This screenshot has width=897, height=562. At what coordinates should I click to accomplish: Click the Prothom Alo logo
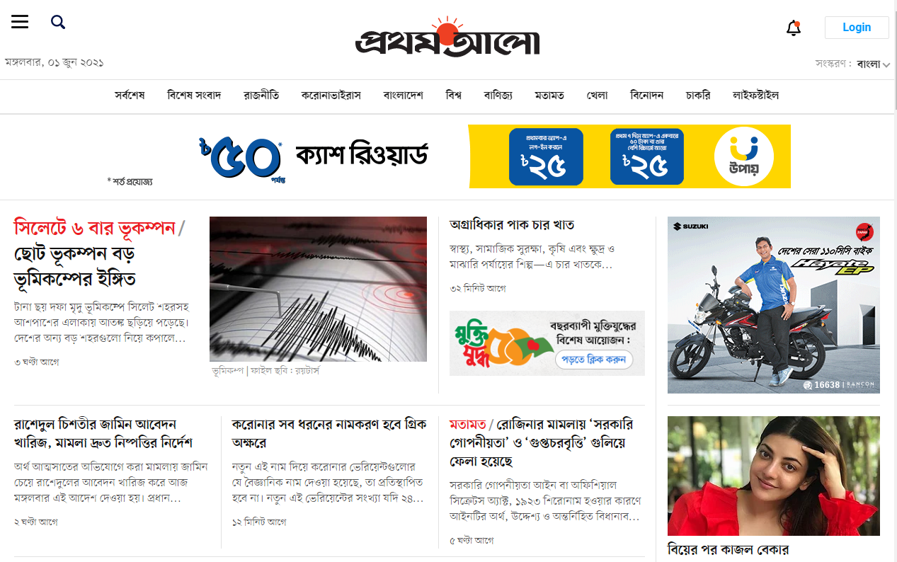pyautogui.click(x=447, y=38)
